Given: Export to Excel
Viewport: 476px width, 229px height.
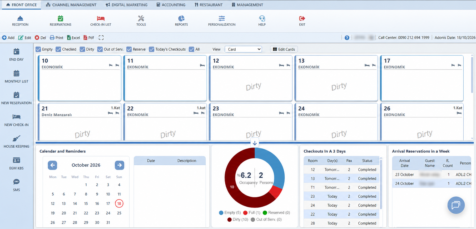Looking at the screenshot, I should pyautogui.click(x=73, y=38).
